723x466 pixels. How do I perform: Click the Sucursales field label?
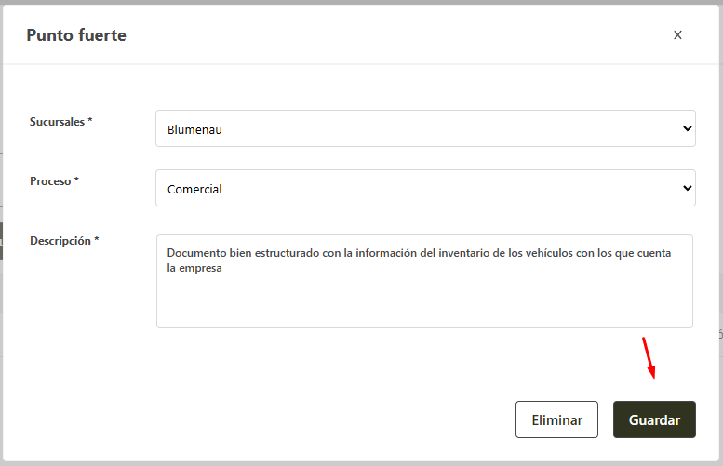[x=60, y=122]
